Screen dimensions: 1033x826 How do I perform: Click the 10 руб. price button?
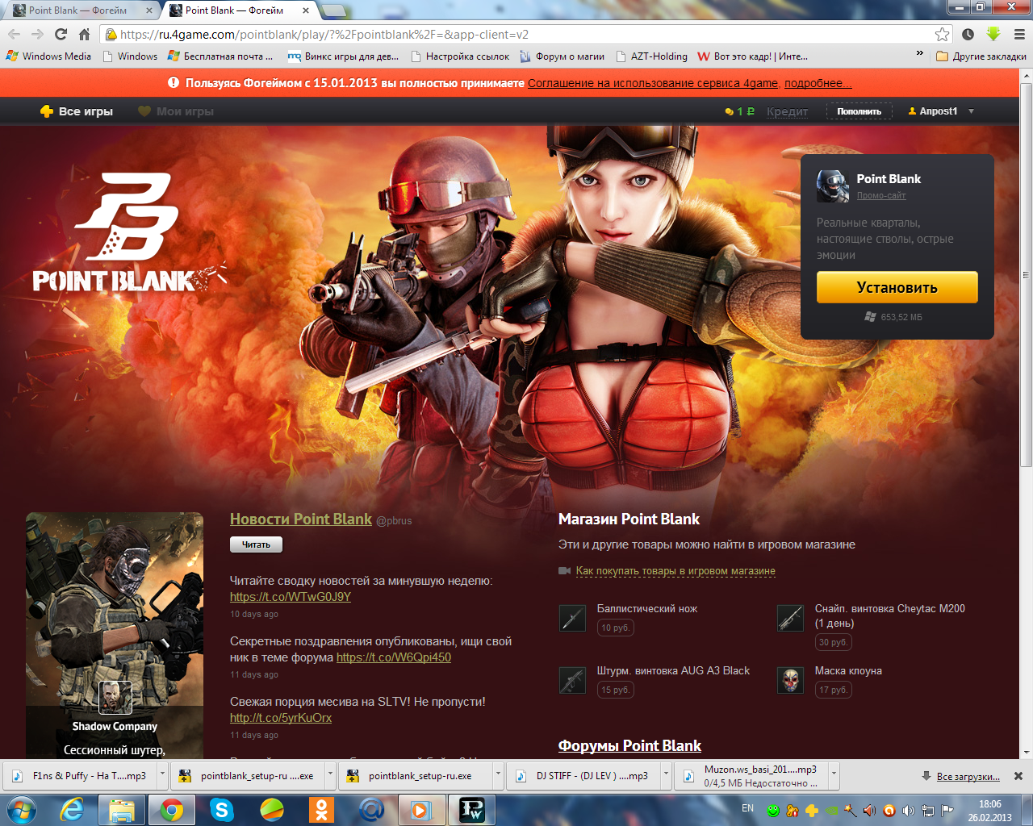615,628
